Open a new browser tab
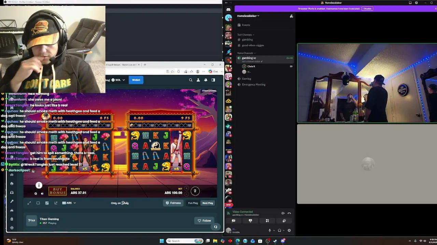Image resolution: width=437 pixels, height=245 pixels. [145, 65]
